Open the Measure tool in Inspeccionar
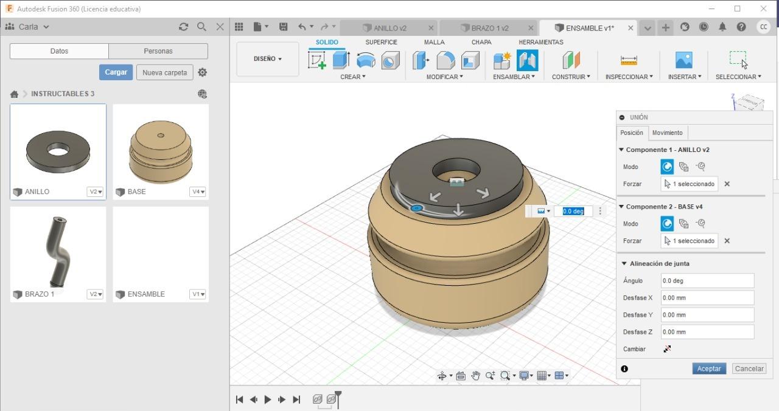Viewport: 779px width, 411px height. click(628, 60)
